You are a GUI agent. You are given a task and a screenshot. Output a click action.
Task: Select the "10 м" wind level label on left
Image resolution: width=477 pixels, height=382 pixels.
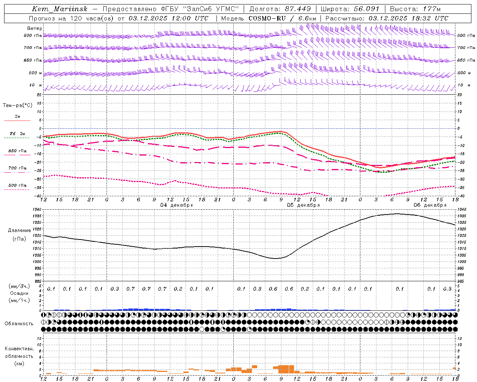click(x=36, y=85)
